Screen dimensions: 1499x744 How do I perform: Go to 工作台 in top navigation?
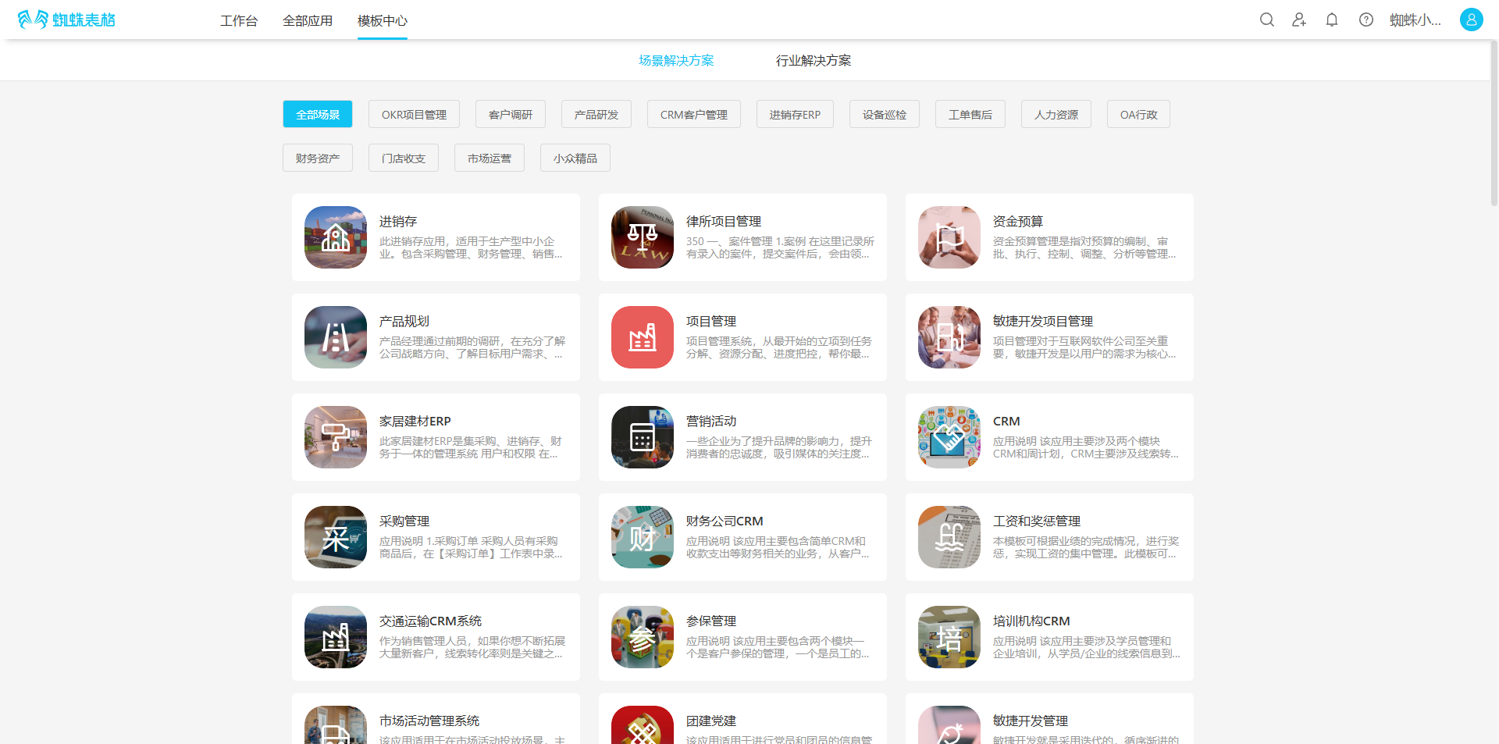point(239,21)
